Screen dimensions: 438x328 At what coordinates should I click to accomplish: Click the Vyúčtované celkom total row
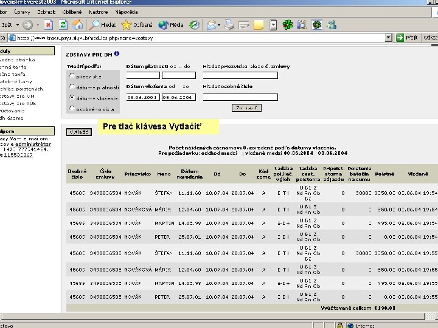[252, 308]
